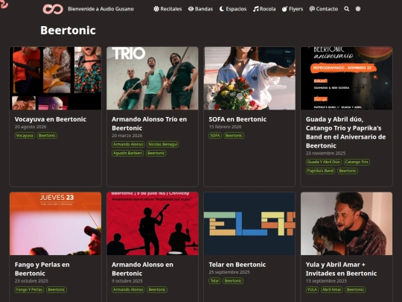Click the SOFA flowers photo thumbnail

[x=249, y=78]
